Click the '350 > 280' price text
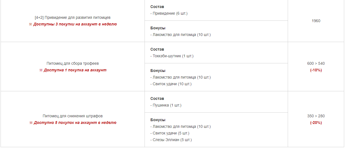The width and height of the screenshot is (345, 148). click(316, 116)
